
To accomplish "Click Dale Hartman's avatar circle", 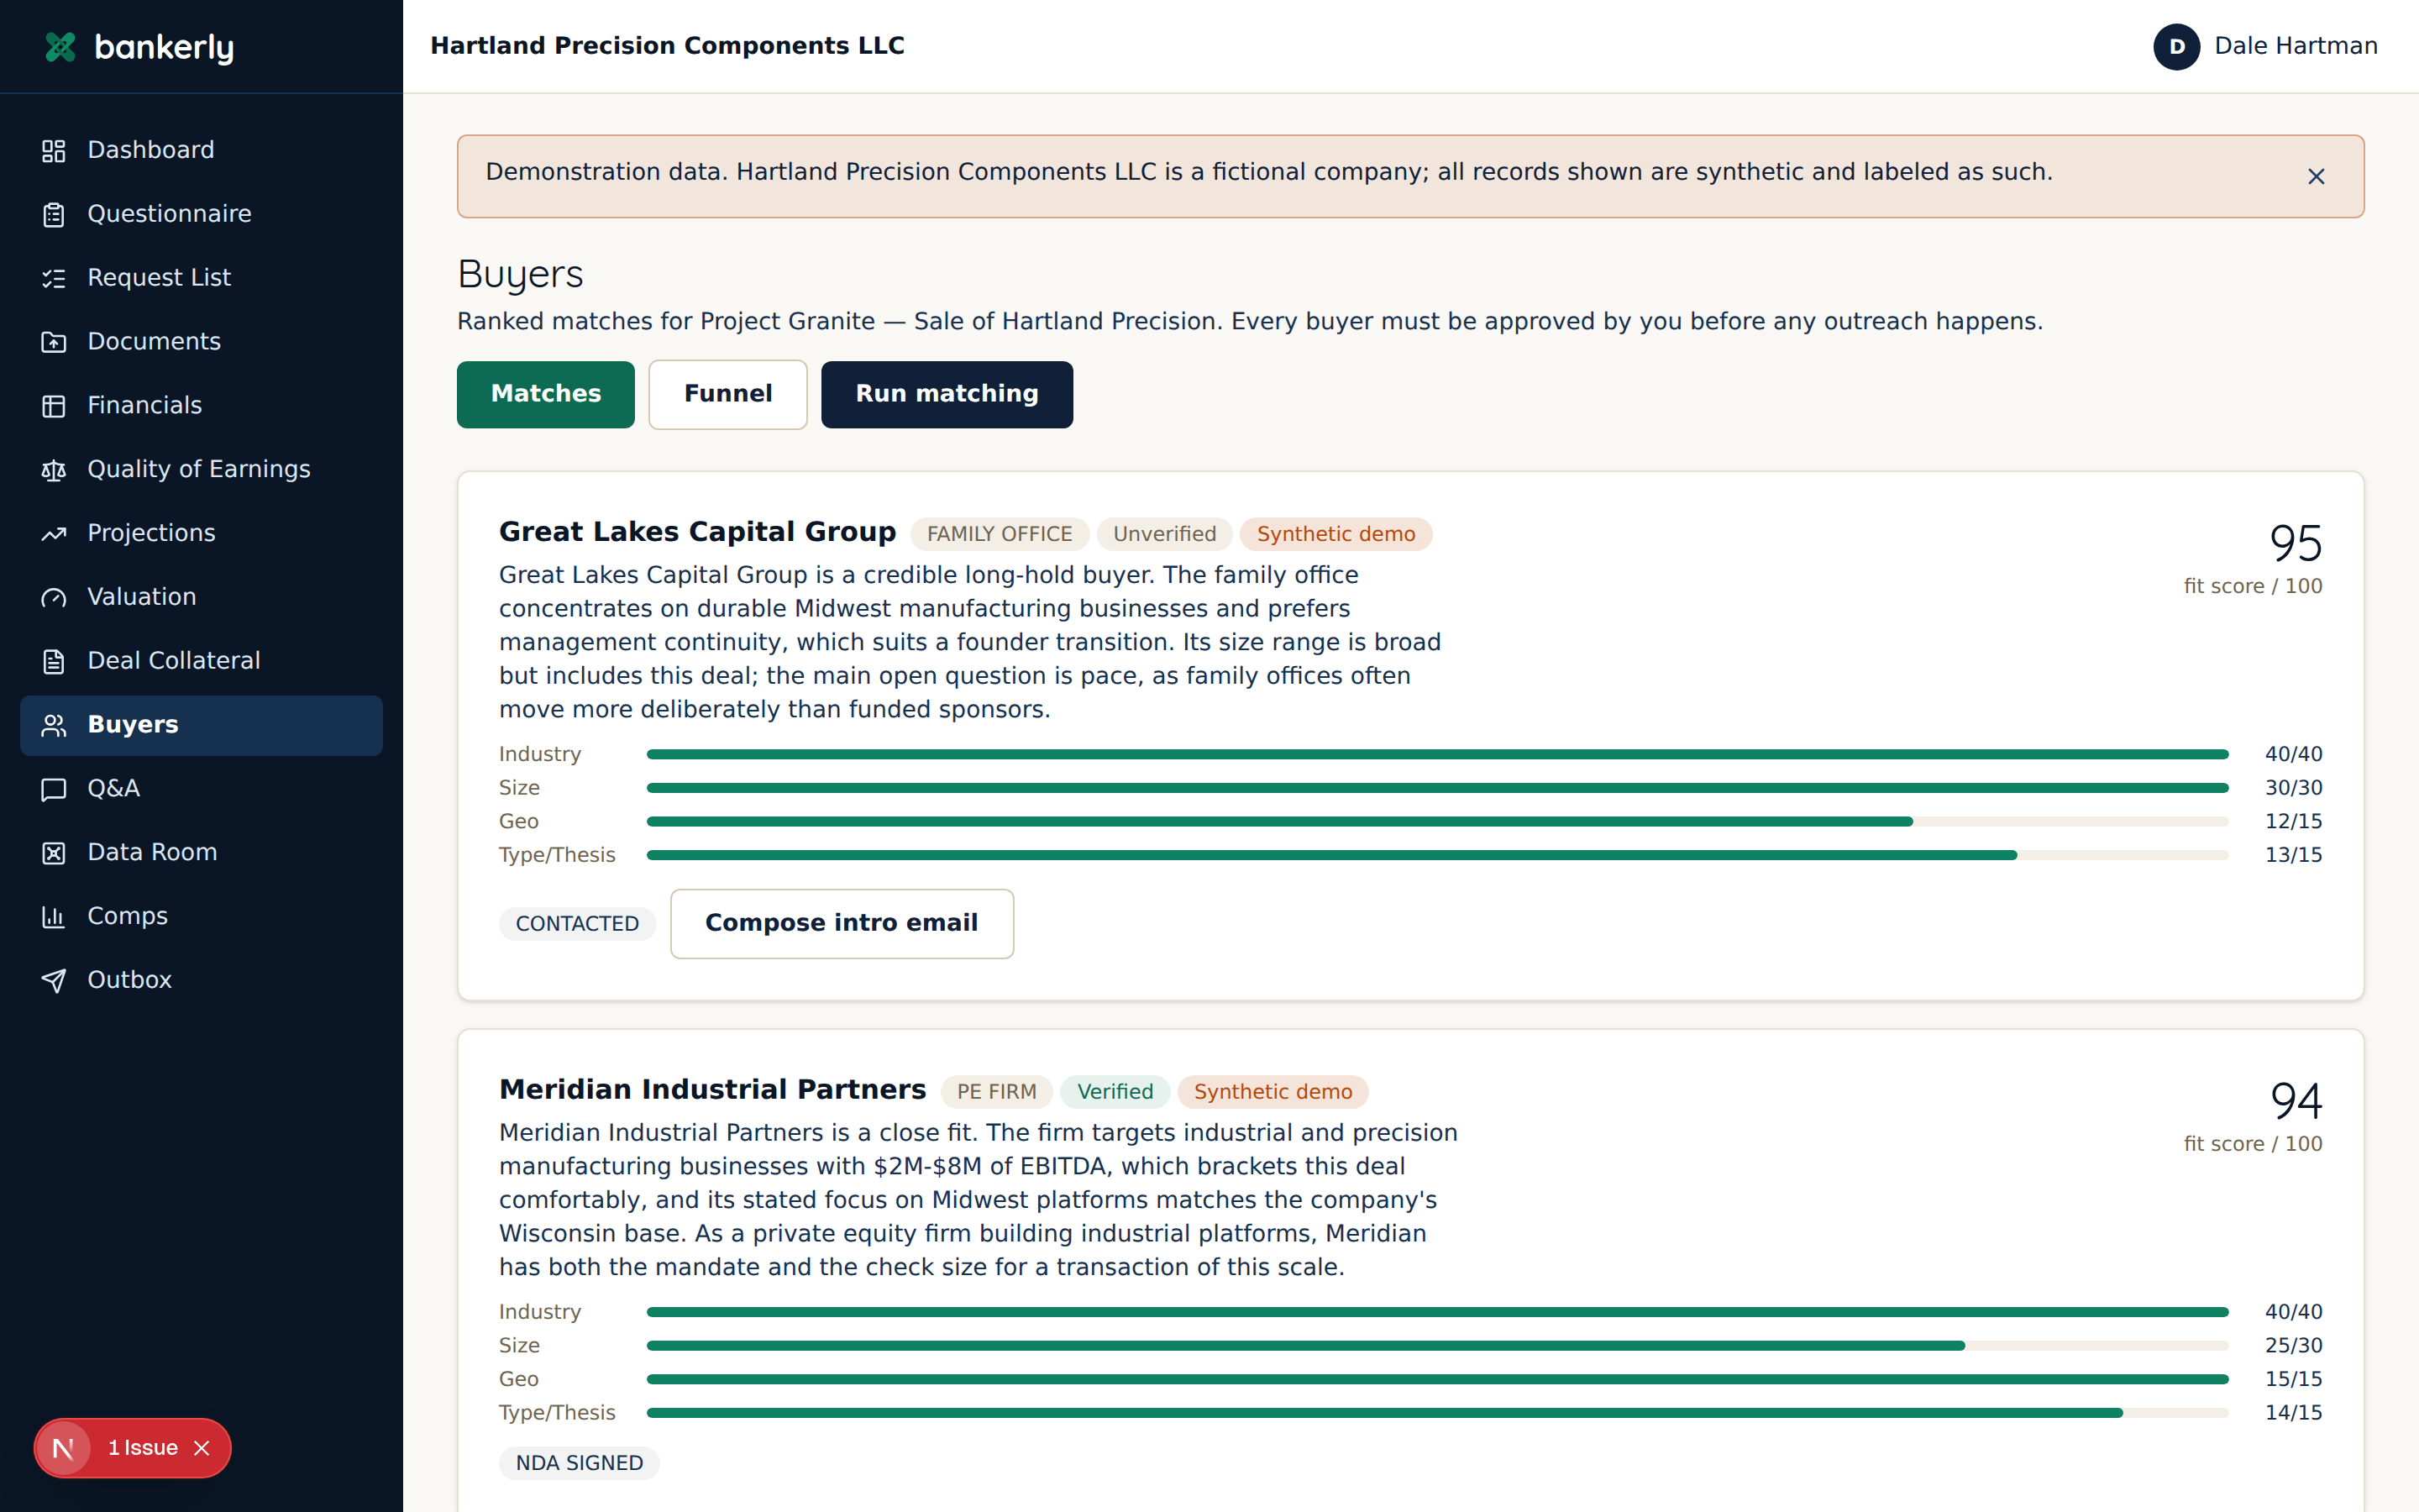I will tap(2177, 47).
